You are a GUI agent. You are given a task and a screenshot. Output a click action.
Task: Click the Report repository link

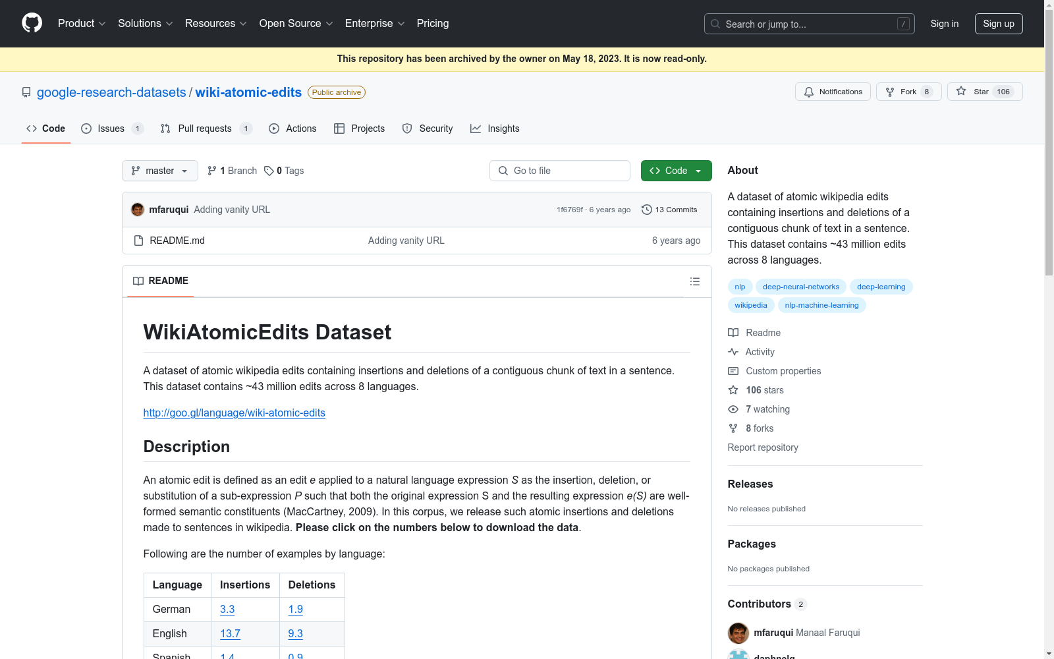point(763,447)
